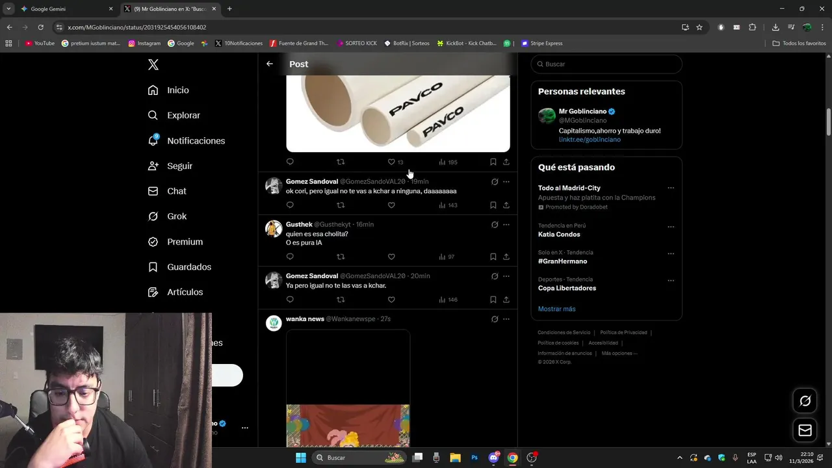The width and height of the screenshot is (832, 468).
Task: Like Gusthek's comment
Action: click(391, 257)
